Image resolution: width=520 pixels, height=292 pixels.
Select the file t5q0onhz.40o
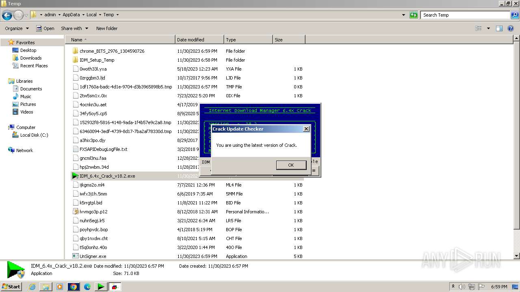pyautogui.click(x=93, y=247)
